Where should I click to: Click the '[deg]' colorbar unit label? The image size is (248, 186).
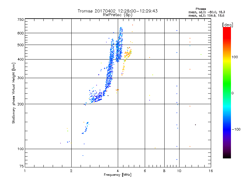click(x=228, y=25)
